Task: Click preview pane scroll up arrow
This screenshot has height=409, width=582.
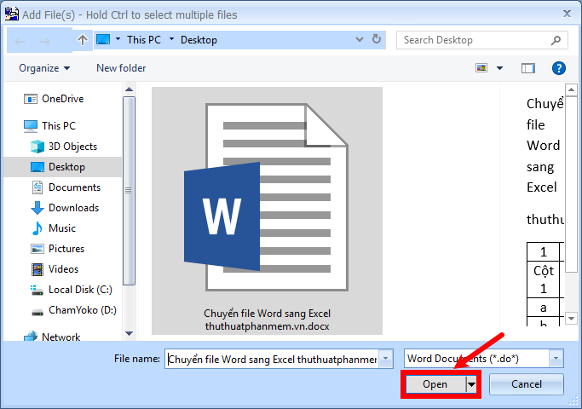Action: [x=571, y=89]
